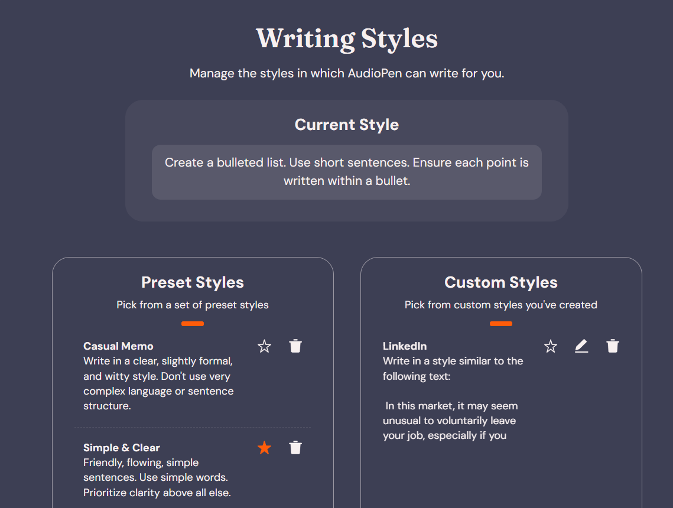Viewport: 673px width, 508px height.
Task: Click the Custom Styles heading
Action: (x=501, y=282)
